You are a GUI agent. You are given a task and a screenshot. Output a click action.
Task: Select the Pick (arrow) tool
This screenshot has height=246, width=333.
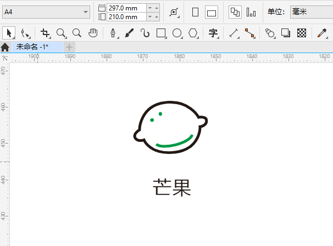point(9,33)
